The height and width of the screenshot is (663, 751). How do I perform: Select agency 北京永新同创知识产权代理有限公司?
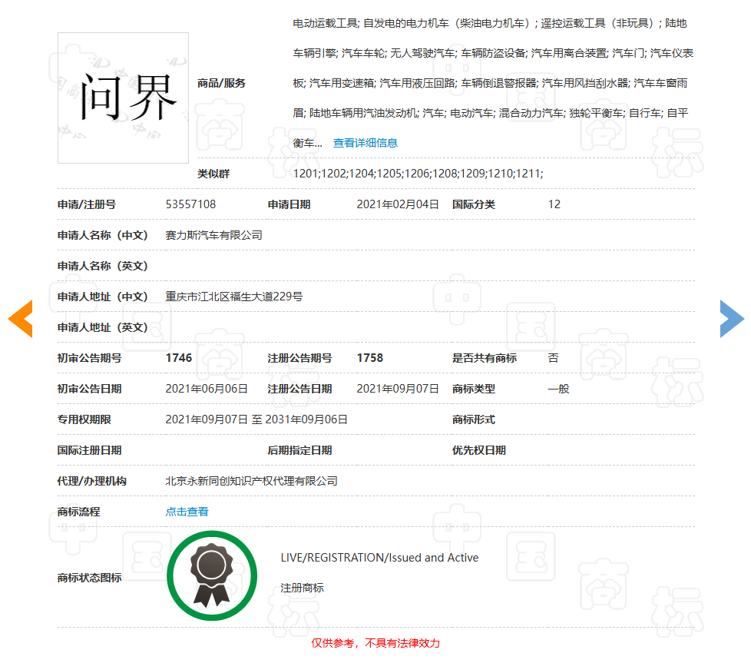click(251, 481)
